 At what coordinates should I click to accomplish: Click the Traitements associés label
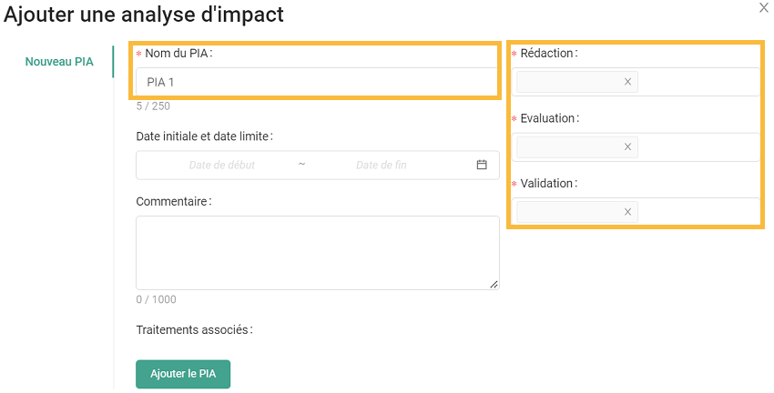tap(193, 329)
